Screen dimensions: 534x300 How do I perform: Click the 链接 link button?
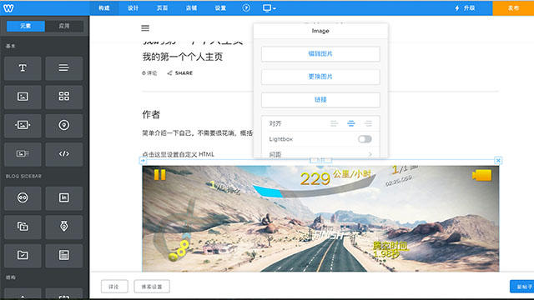click(320, 100)
